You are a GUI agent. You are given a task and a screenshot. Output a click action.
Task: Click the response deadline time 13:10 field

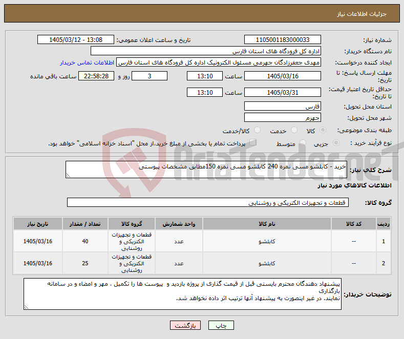pyautogui.click(x=205, y=76)
